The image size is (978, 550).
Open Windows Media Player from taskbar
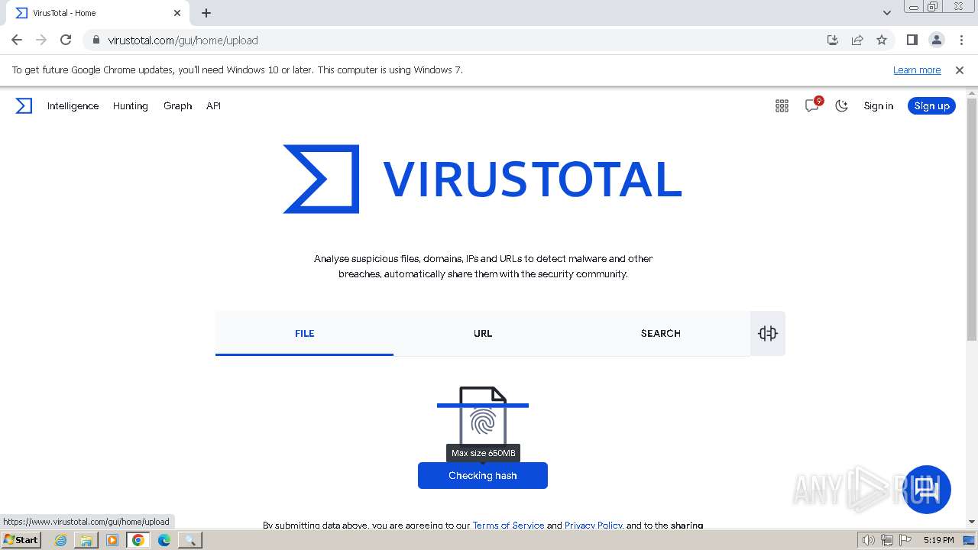click(112, 540)
